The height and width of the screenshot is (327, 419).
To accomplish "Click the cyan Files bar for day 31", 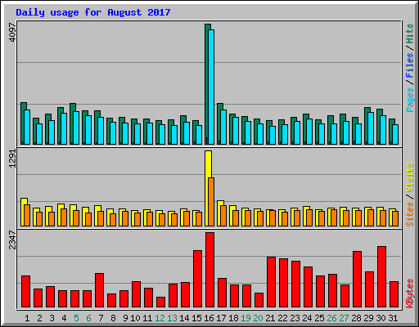I will point(395,134).
